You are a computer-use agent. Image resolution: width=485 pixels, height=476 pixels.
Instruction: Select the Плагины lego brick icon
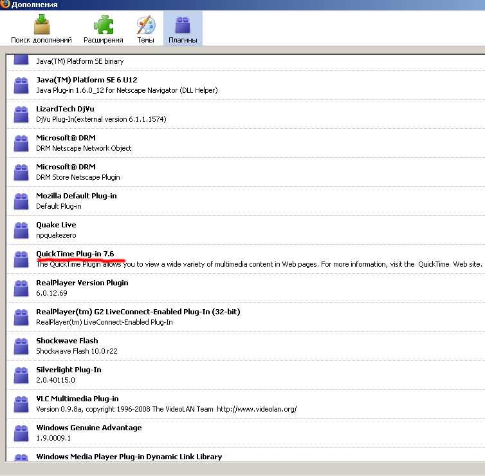pyautogui.click(x=183, y=24)
